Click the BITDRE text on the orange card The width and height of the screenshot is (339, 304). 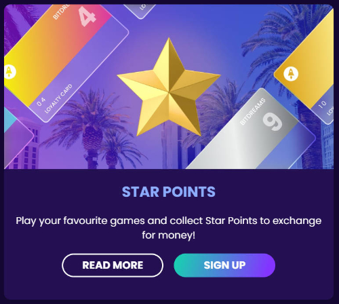point(60,12)
